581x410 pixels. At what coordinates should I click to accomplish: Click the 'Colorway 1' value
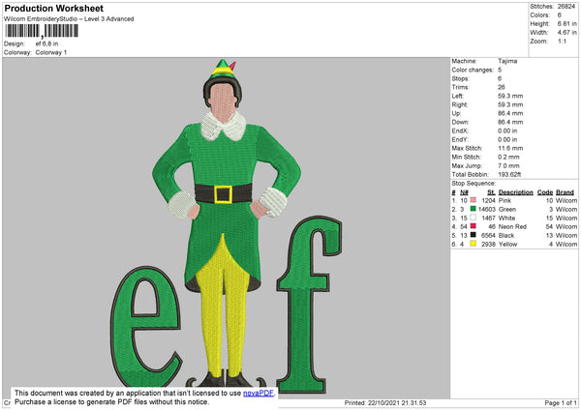coord(51,52)
